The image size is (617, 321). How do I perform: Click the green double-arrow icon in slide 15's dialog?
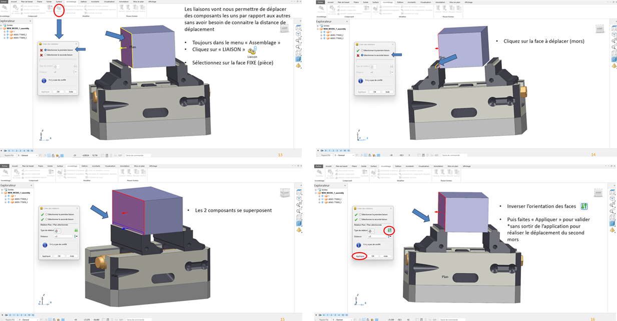coord(76,230)
